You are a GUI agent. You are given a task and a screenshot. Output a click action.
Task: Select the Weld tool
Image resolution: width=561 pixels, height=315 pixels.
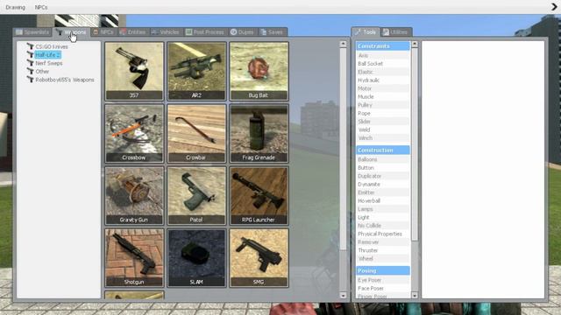pos(383,129)
